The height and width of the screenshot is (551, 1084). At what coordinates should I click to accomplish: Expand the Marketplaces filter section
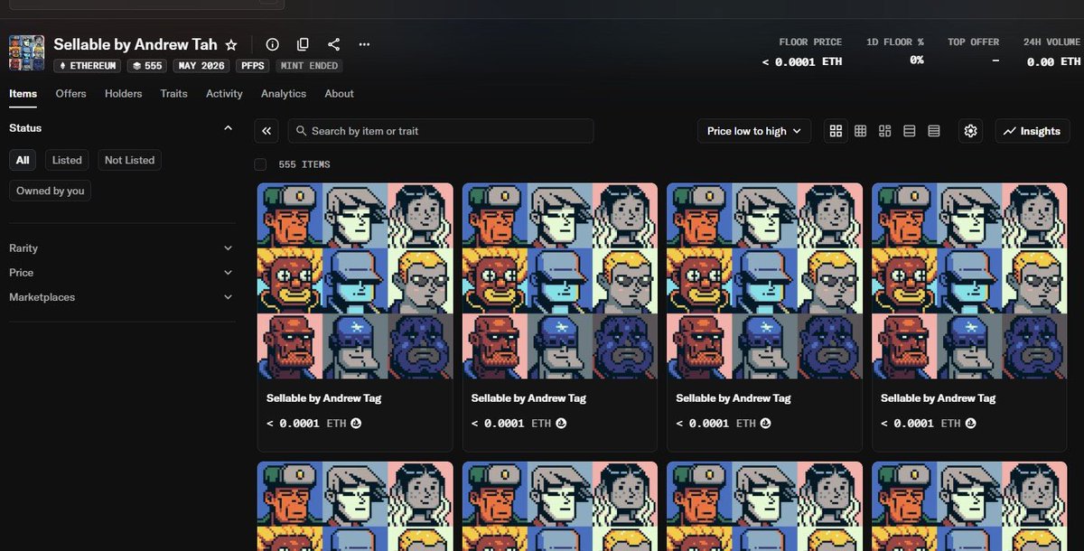pyautogui.click(x=121, y=297)
